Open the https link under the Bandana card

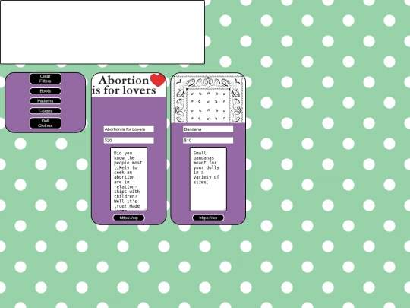(x=208, y=218)
